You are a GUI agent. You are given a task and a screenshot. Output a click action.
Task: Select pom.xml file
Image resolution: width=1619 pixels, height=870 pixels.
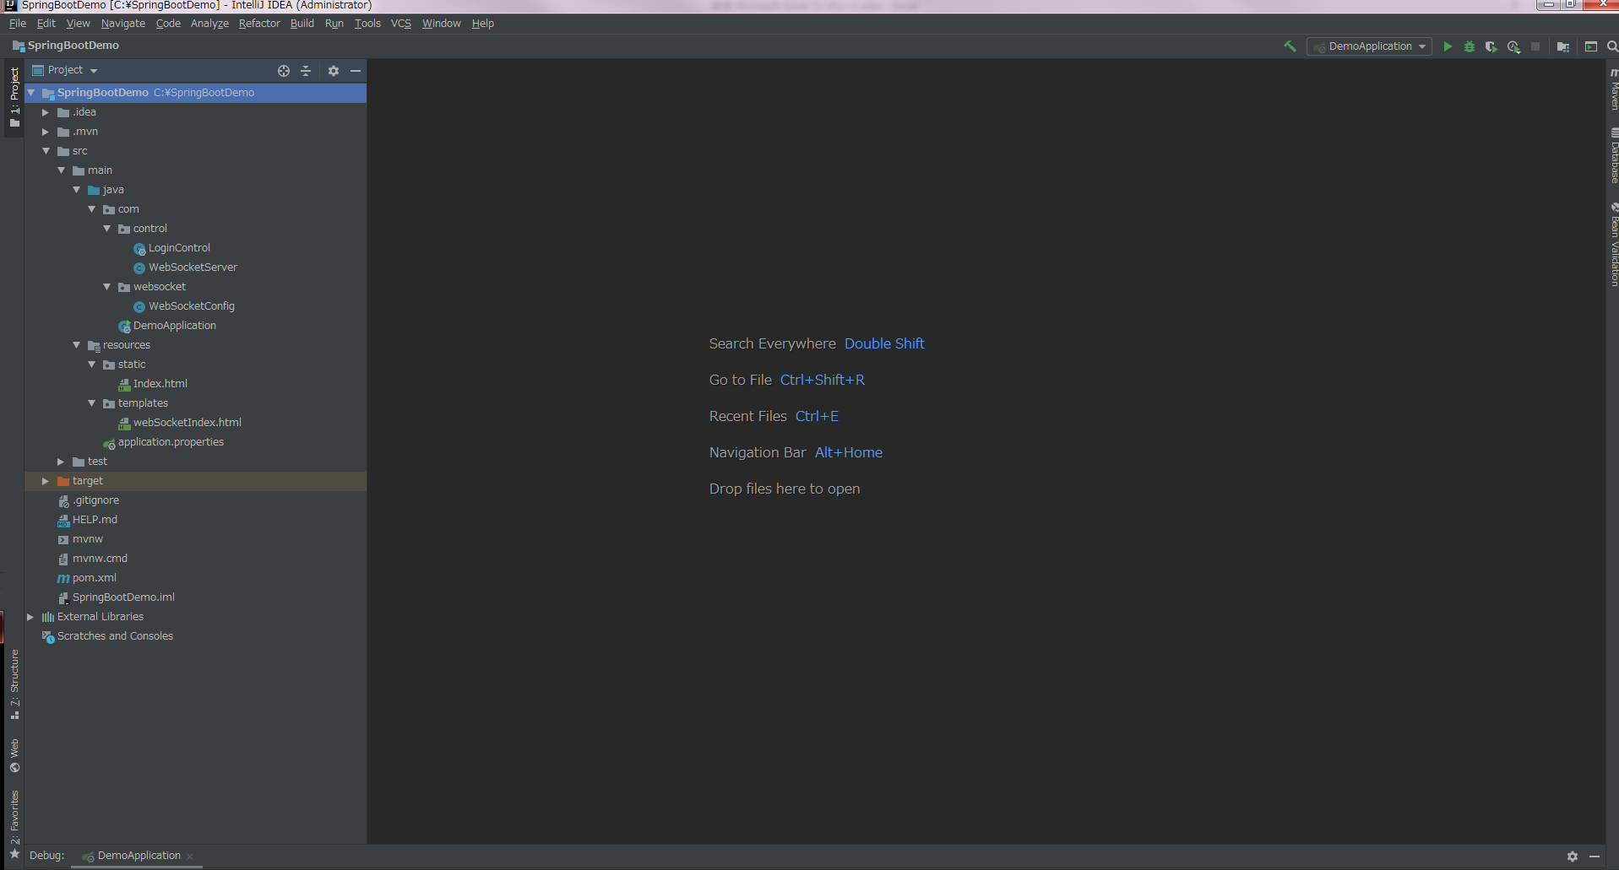94,578
